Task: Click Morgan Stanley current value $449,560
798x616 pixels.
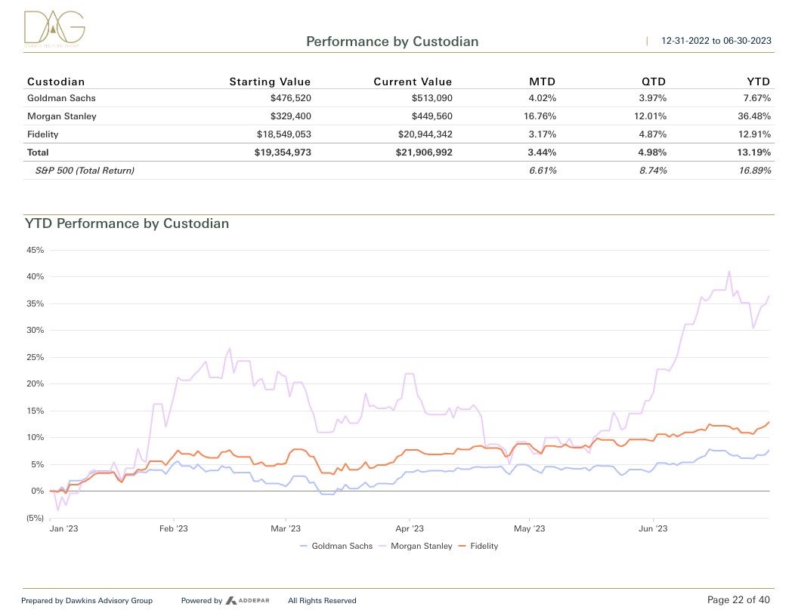Action: 431,116
